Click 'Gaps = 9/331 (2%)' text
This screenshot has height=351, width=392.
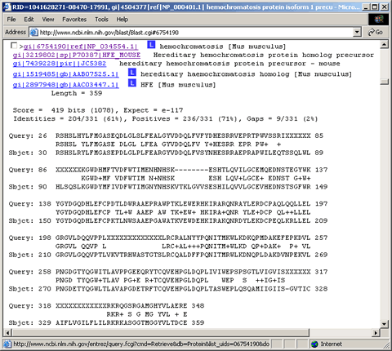pos(283,118)
